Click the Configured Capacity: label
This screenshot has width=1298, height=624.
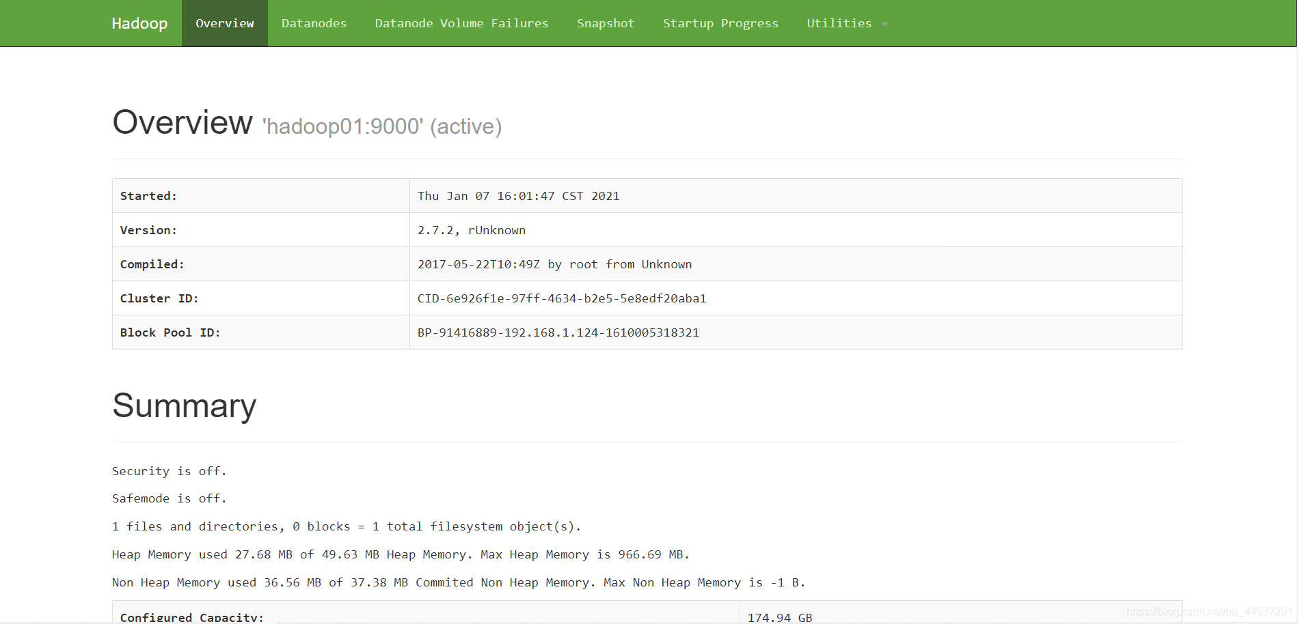[192, 616]
